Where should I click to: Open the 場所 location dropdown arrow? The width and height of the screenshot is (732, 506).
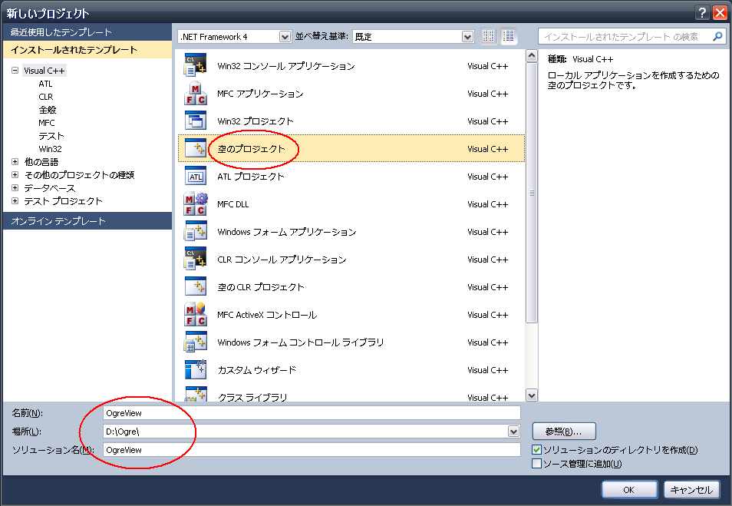tap(513, 432)
